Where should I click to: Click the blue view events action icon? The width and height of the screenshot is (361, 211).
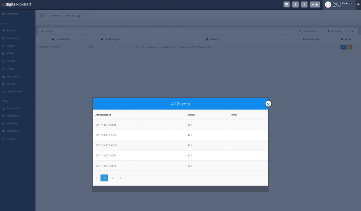click(x=343, y=47)
